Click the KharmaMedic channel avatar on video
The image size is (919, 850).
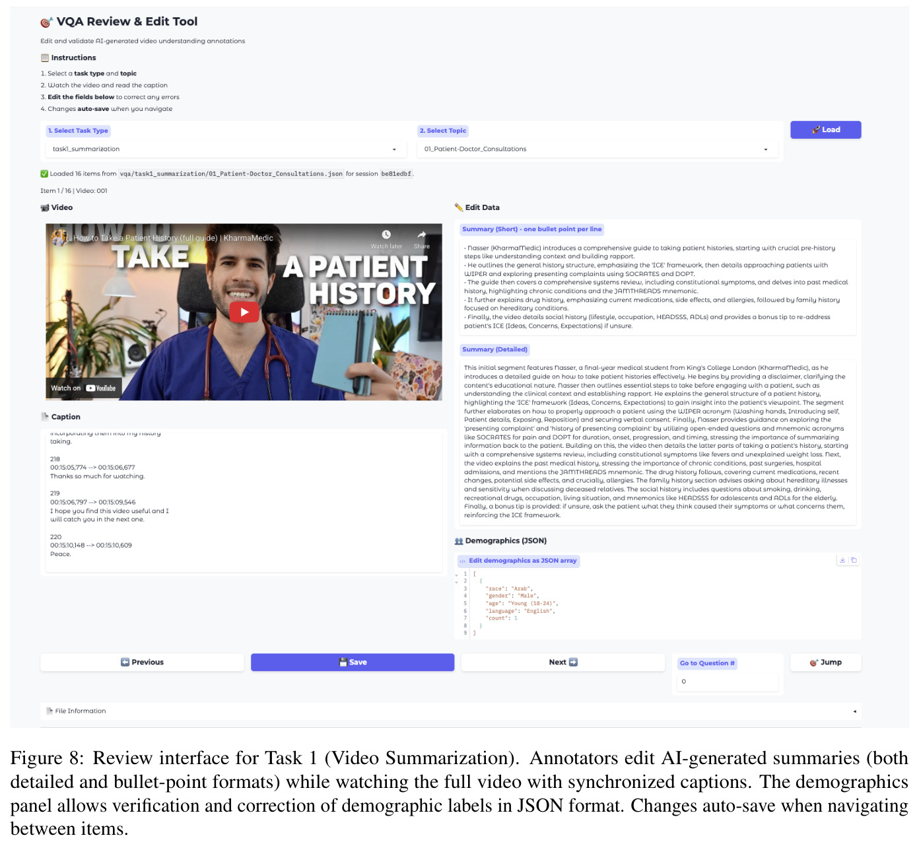click(59, 238)
